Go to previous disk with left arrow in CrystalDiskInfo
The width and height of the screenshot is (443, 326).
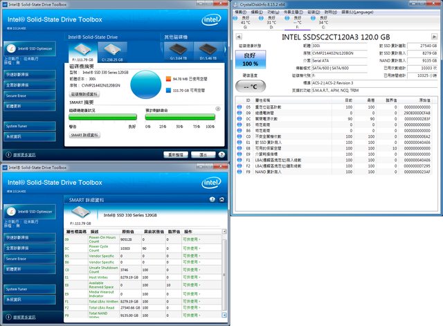pyautogui.click(x=238, y=37)
